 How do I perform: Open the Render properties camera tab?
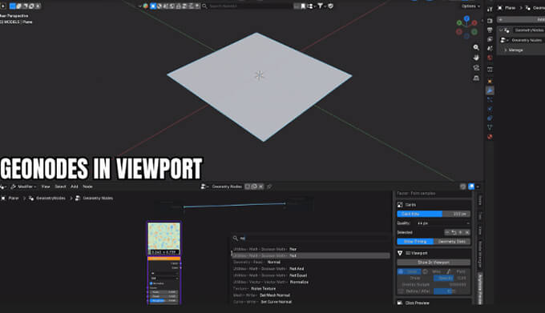click(x=490, y=21)
